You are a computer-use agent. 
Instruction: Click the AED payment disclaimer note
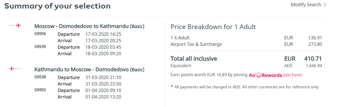point(245,87)
